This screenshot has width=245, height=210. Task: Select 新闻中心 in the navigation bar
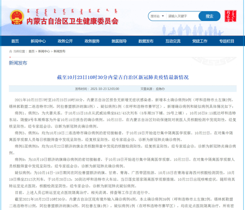(x=38, y=41)
